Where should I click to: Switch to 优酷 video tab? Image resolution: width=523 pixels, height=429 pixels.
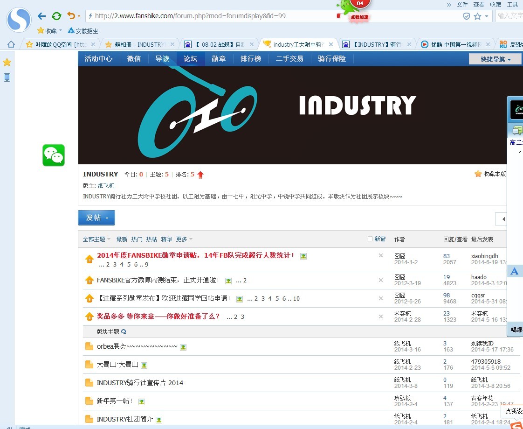[455, 44]
